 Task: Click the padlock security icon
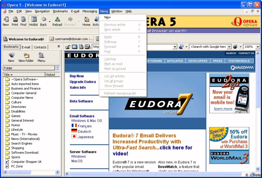pyautogui.click(x=68, y=47)
